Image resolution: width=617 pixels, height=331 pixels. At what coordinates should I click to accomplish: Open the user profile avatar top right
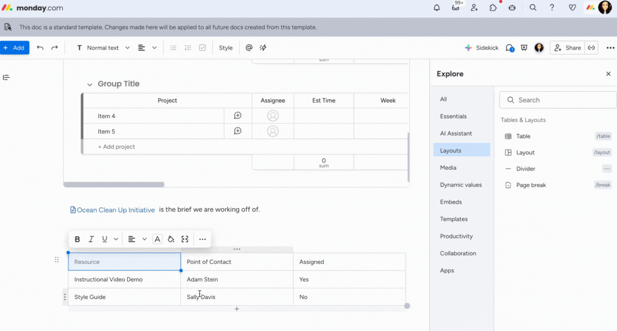click(605, 7)
